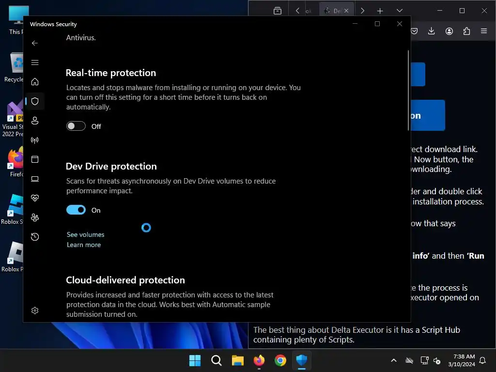
Task: Expand the Firefox list all tabs chevron
Action: point(400,11)
